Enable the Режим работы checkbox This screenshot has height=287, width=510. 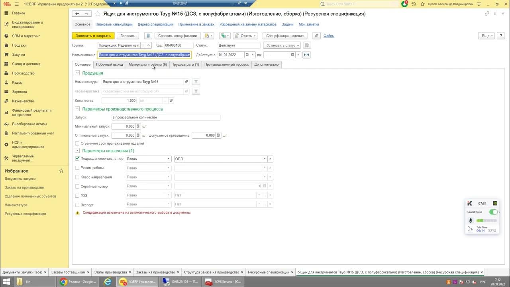coord(77,168)
